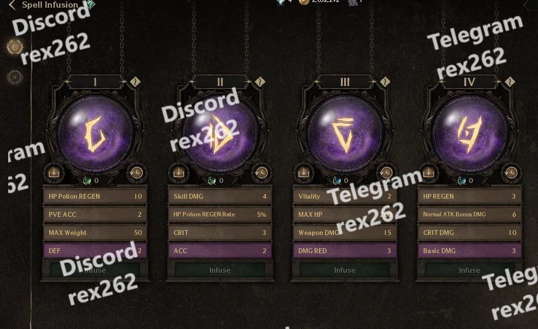
Task: Click the save icon under orb III
Action: tap(303, 172)
